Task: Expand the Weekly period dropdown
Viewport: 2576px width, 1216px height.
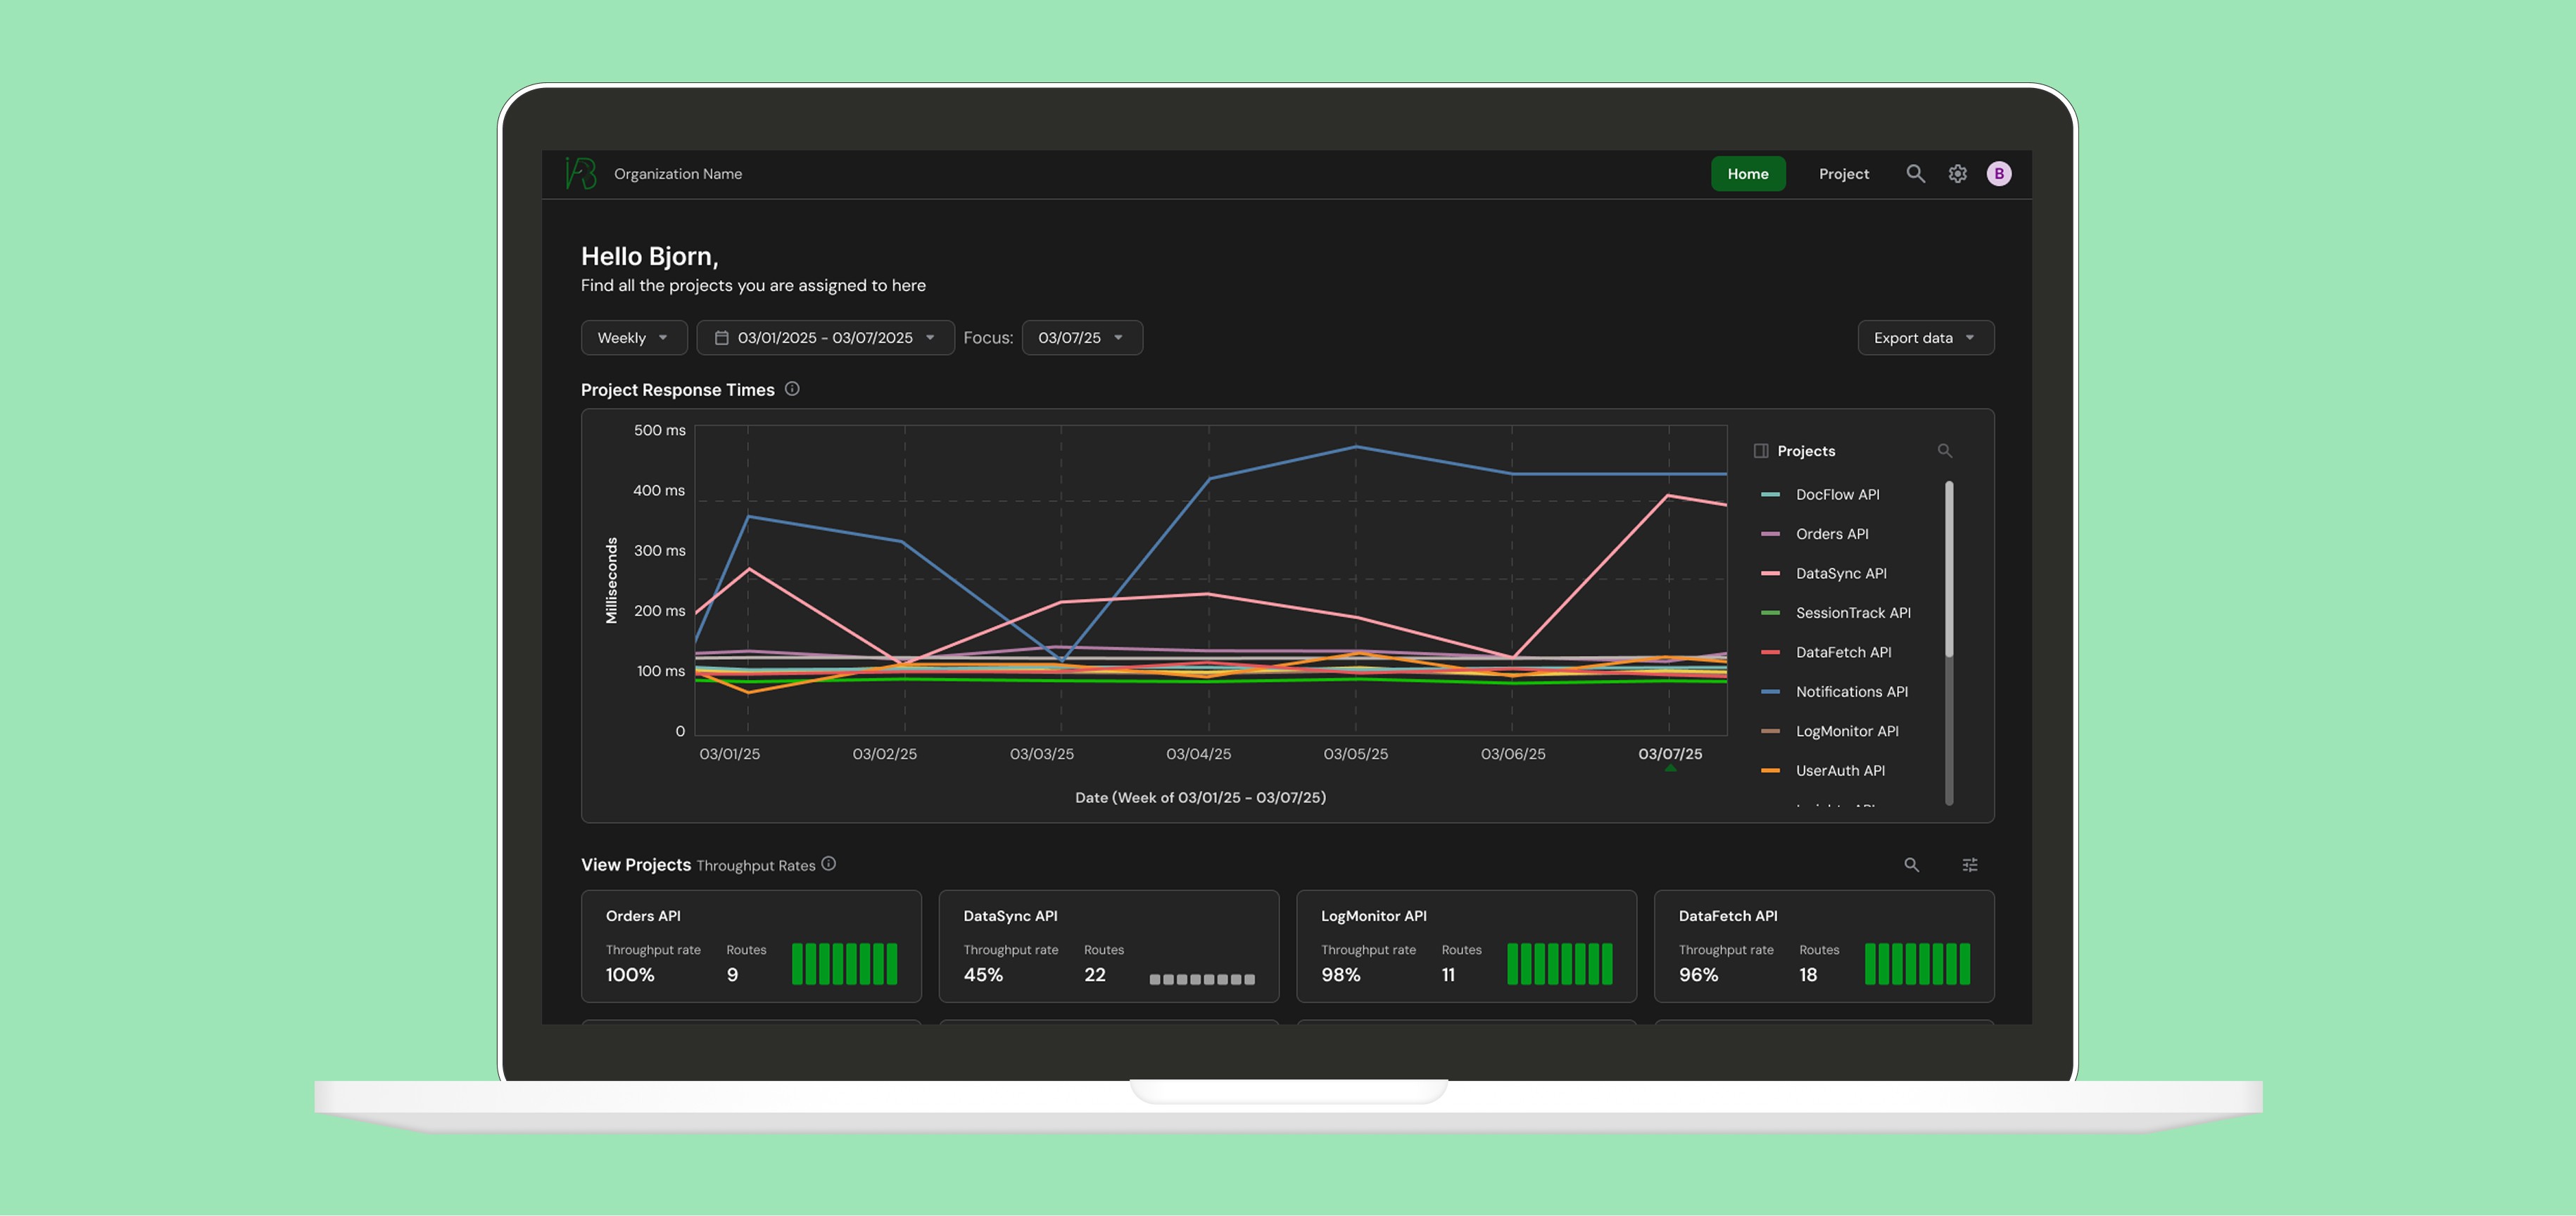Action: click(x=633, y=338)
